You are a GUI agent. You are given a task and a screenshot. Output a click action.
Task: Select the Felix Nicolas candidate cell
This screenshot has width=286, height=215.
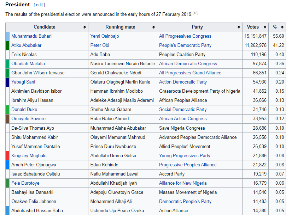pyautogui.click(x=49, y=55)
